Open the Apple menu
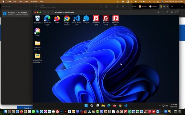 coord(3,2)
